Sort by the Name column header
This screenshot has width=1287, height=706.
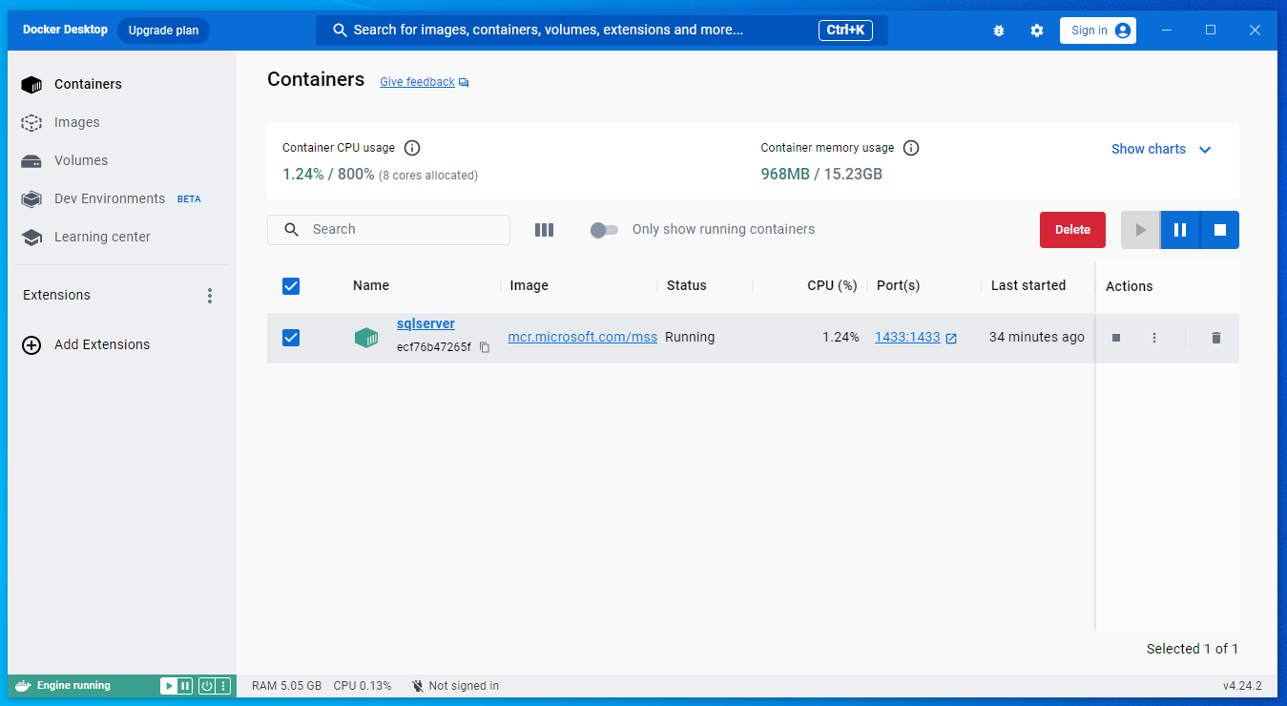tap(371, 285)
